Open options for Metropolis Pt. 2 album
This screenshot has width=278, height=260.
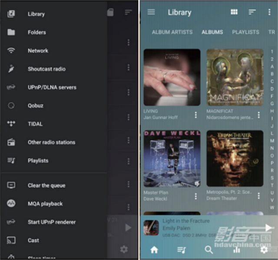tap(259, 196)
